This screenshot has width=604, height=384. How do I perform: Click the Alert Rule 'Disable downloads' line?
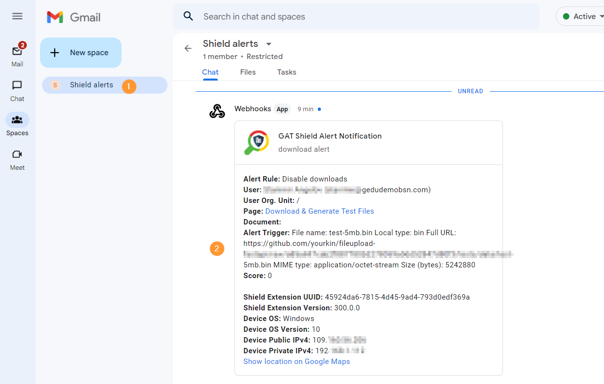295,179
